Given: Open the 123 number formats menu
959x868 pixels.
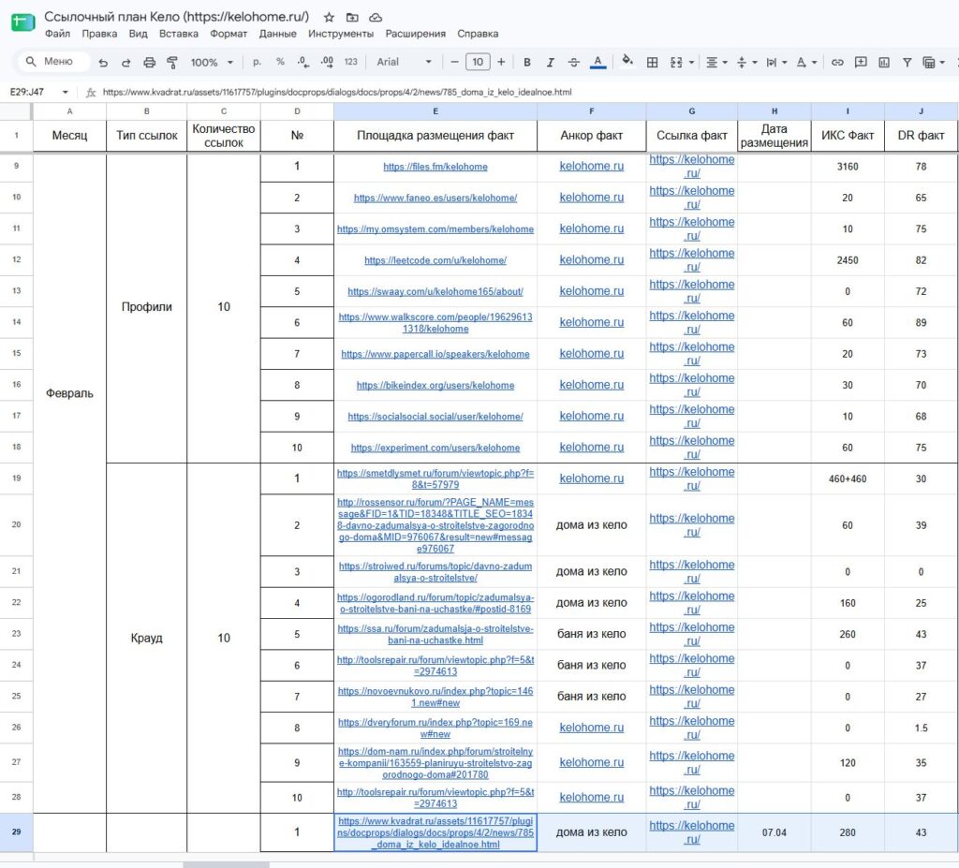Looking at the screenshot, I should click(x=350, y=62).
